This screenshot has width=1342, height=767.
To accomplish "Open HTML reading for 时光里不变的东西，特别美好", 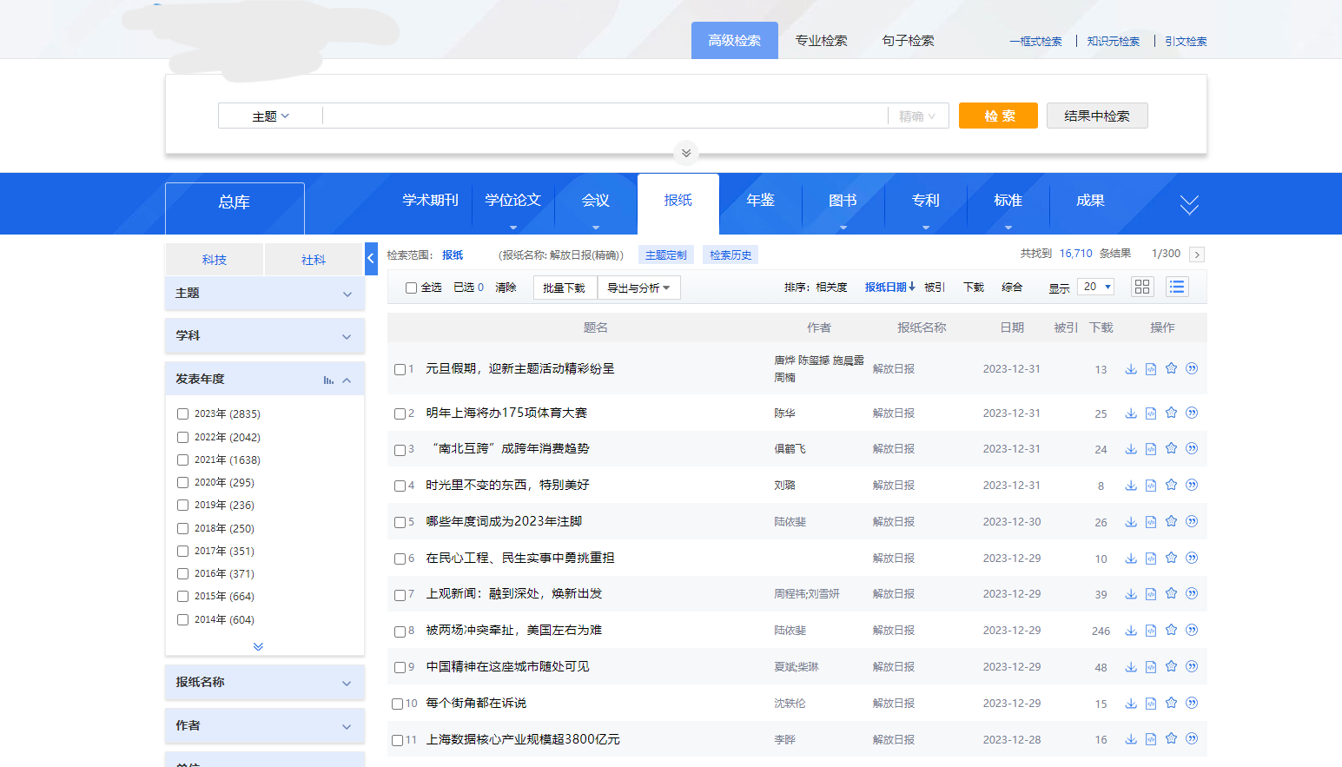I will pos(1151,485).
